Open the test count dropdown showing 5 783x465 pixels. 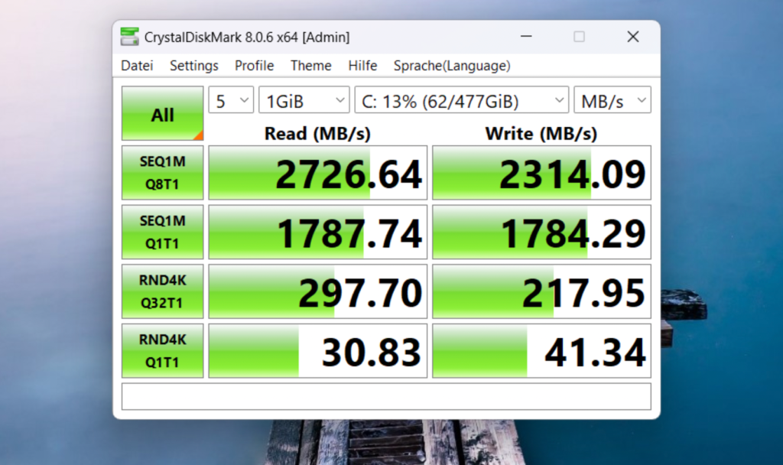click(231, 100)
